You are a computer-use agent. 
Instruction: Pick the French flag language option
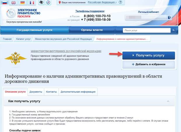click(x=31, y=3)
